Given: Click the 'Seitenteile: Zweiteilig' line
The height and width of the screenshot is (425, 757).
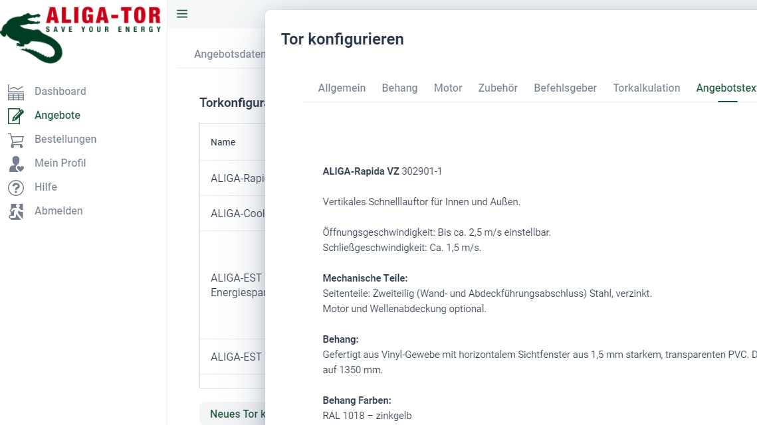Looking at the screenshot, I should tap(487, 294).
